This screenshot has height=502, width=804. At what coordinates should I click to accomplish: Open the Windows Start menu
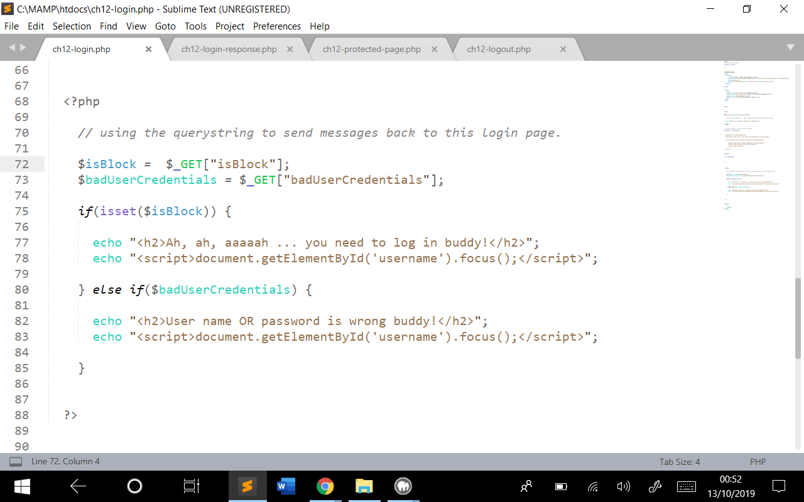point(22,486)
